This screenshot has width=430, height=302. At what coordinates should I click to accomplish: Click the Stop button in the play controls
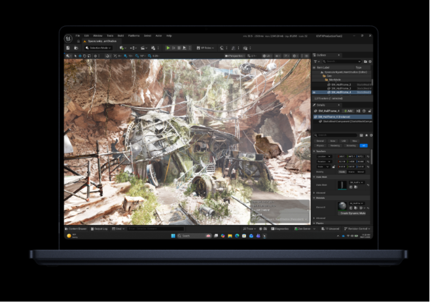coord(179,48)
